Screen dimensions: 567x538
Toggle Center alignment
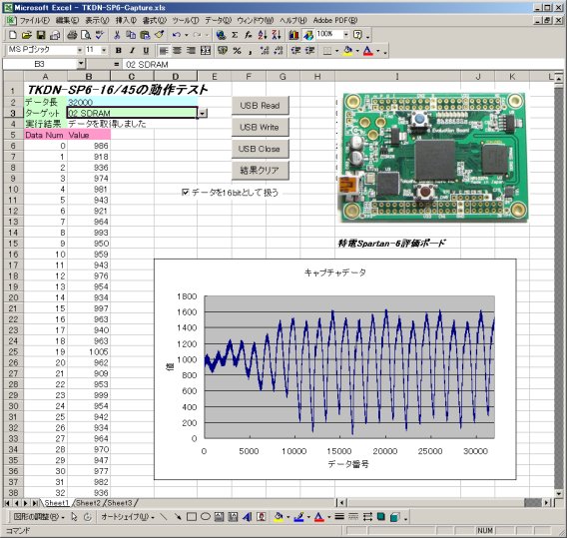pos(178,51)
